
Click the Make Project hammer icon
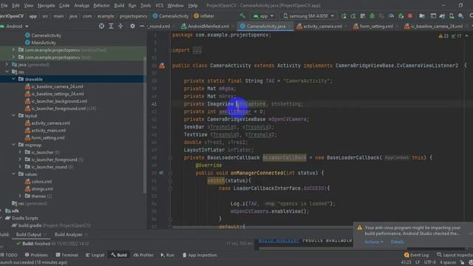[242, 16]
